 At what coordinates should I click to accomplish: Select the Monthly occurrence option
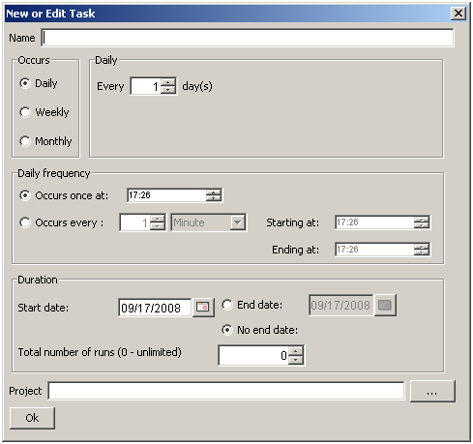click(25, 141)
